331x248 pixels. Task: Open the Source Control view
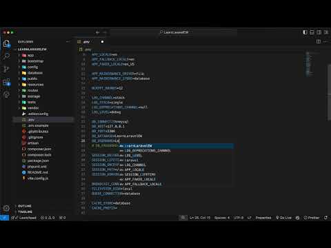6,69
